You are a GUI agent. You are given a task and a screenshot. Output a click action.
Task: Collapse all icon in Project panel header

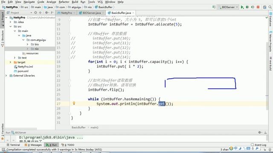pos(40,13)
